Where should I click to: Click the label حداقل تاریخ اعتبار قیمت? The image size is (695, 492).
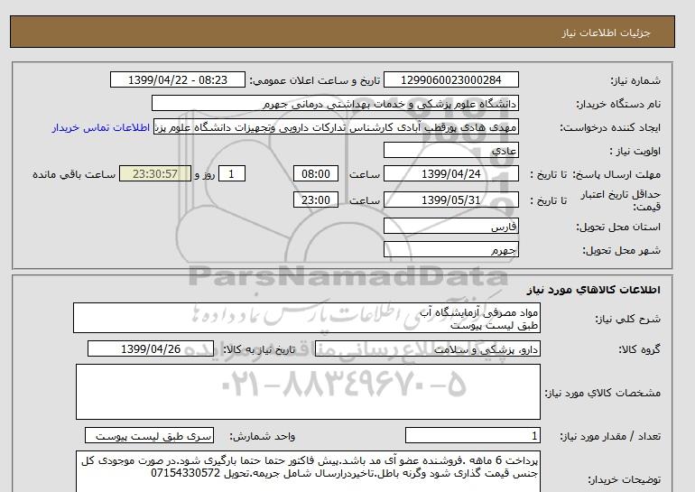[x=621, y=200]
